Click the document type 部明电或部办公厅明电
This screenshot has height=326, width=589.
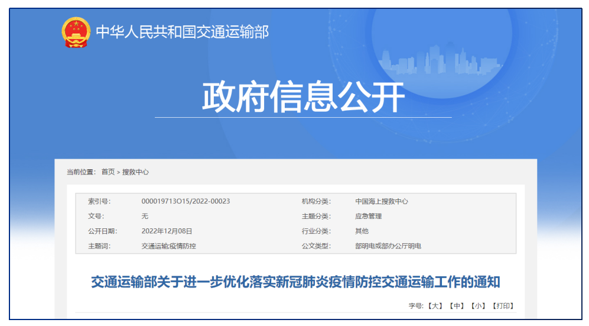coord(388,246)
